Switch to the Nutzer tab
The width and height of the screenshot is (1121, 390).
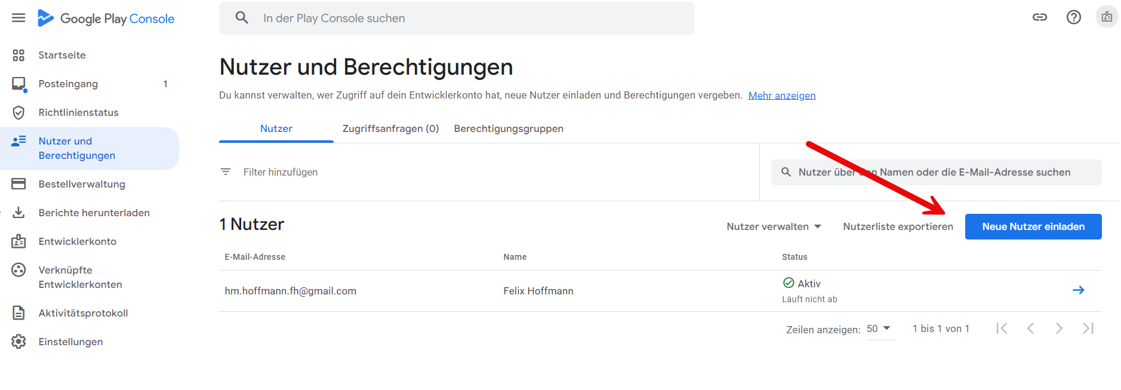[x=276, y=129]
